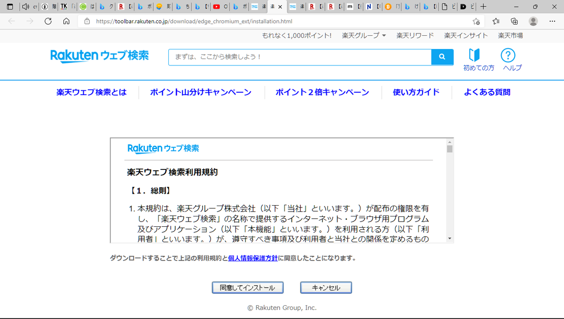Open Edge settings and more menu

(x=552, y=21)
